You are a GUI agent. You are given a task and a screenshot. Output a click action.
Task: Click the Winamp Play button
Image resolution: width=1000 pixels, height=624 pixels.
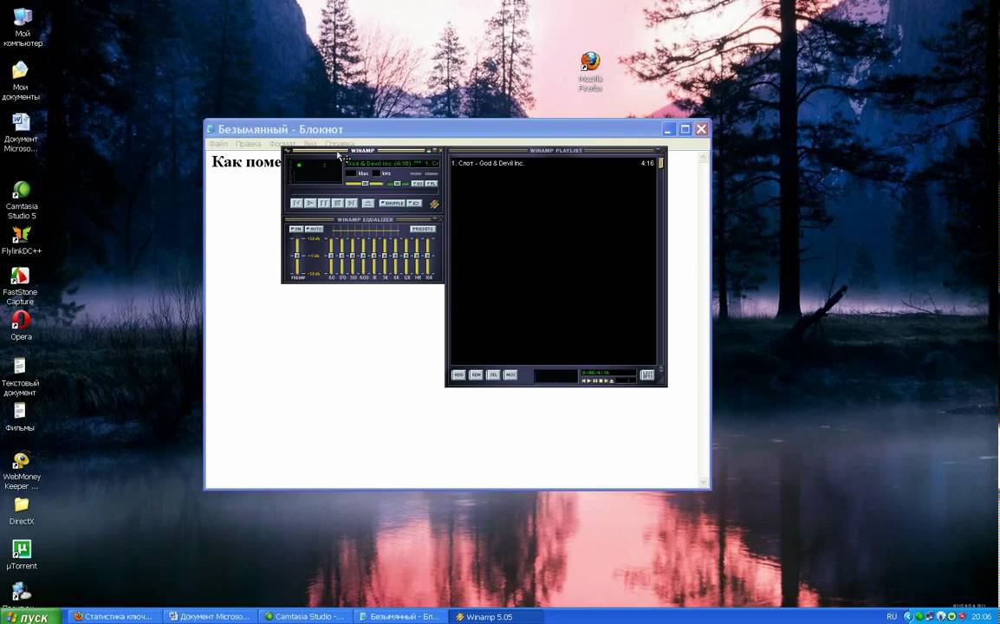(310, 203)
